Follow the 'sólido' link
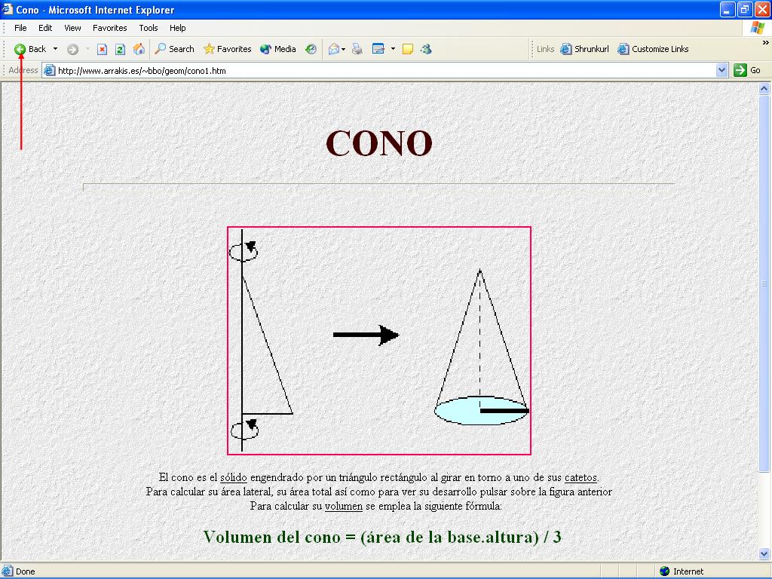 pyautogui.click(x=234, y=477)
